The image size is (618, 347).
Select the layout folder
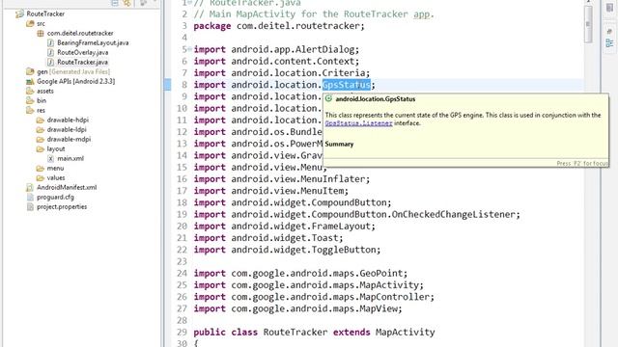pyautogui.click(x=56, y=148)
